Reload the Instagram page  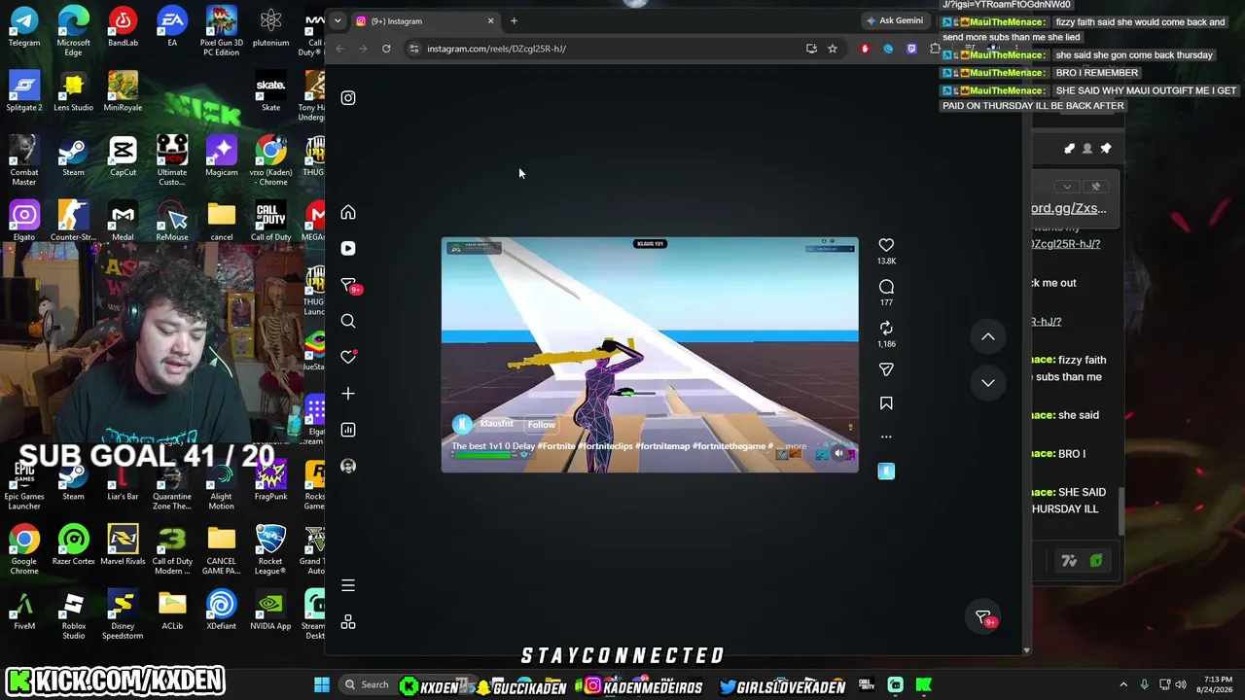pyautogui.click(x=386, y=49)
